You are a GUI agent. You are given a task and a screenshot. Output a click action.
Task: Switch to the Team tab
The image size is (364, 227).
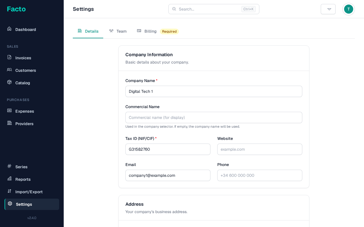(x=118, y=31)
